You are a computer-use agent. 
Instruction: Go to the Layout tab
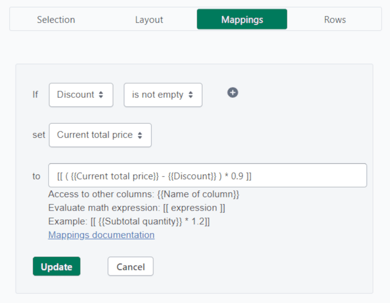coord(149,20)
